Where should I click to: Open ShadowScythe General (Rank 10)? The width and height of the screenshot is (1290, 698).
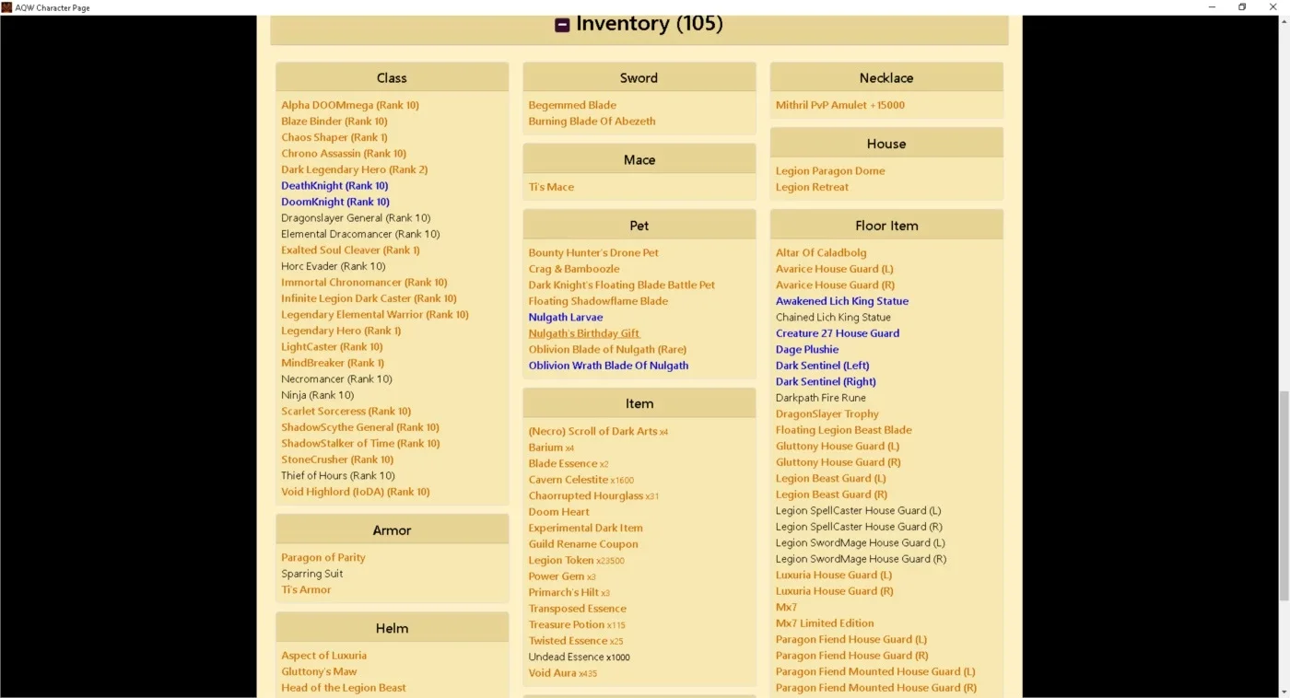(x=360, y=427)
